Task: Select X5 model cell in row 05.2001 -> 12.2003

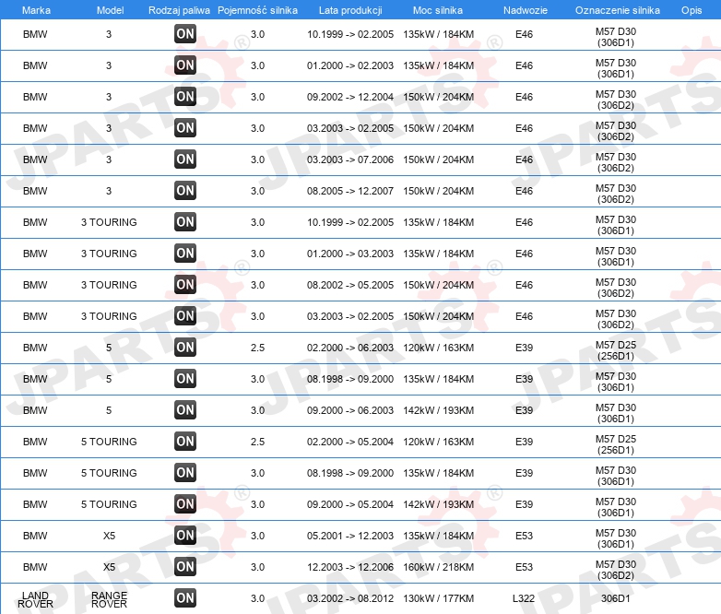Action: 109,536
